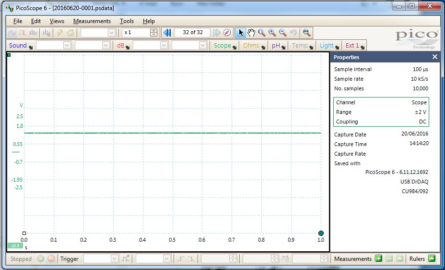Open the Tools menu
The image size is (445, 270).
pos(127,21)
